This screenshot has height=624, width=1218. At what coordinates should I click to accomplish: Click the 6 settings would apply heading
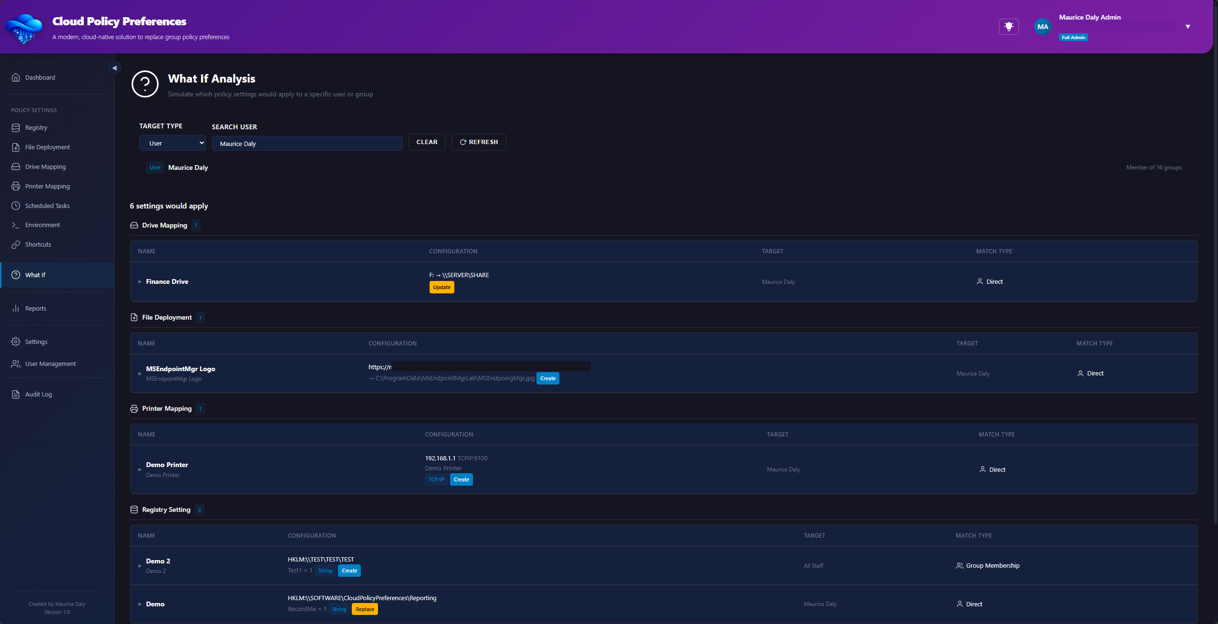click(169, 206)
